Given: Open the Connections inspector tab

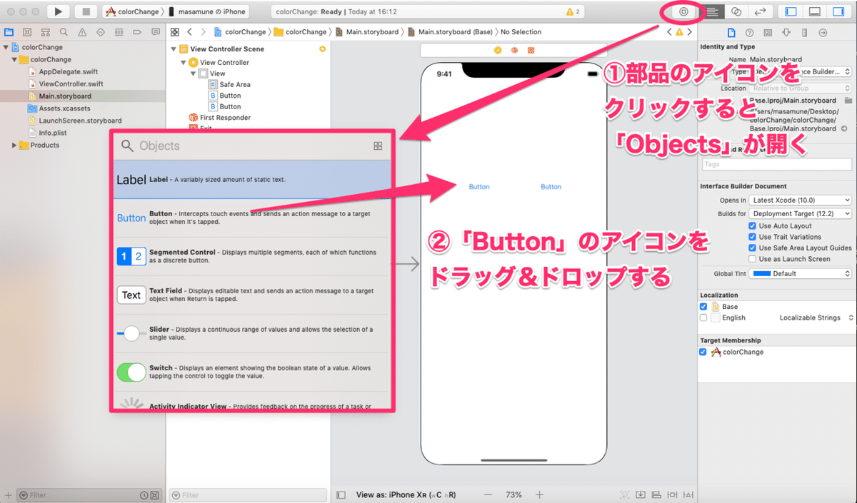Looking at the screenshot, I should [823, 33].
